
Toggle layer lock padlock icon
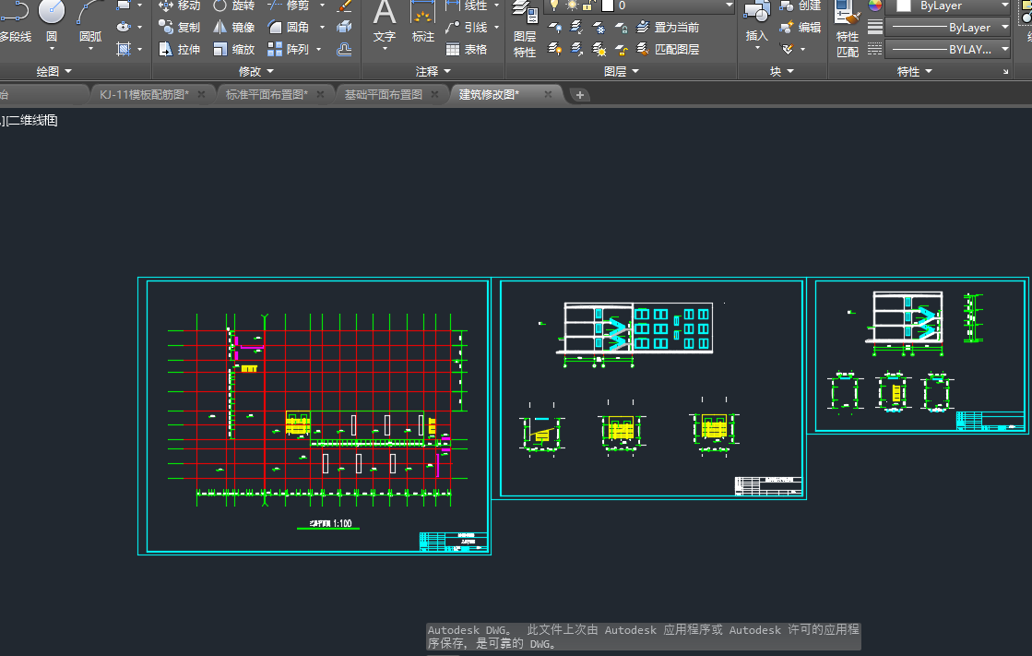point(588,6)
